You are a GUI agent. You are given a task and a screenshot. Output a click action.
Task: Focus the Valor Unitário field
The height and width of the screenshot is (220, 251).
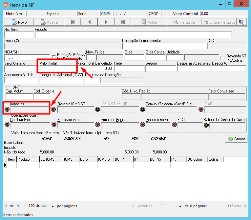click(20, 69)
